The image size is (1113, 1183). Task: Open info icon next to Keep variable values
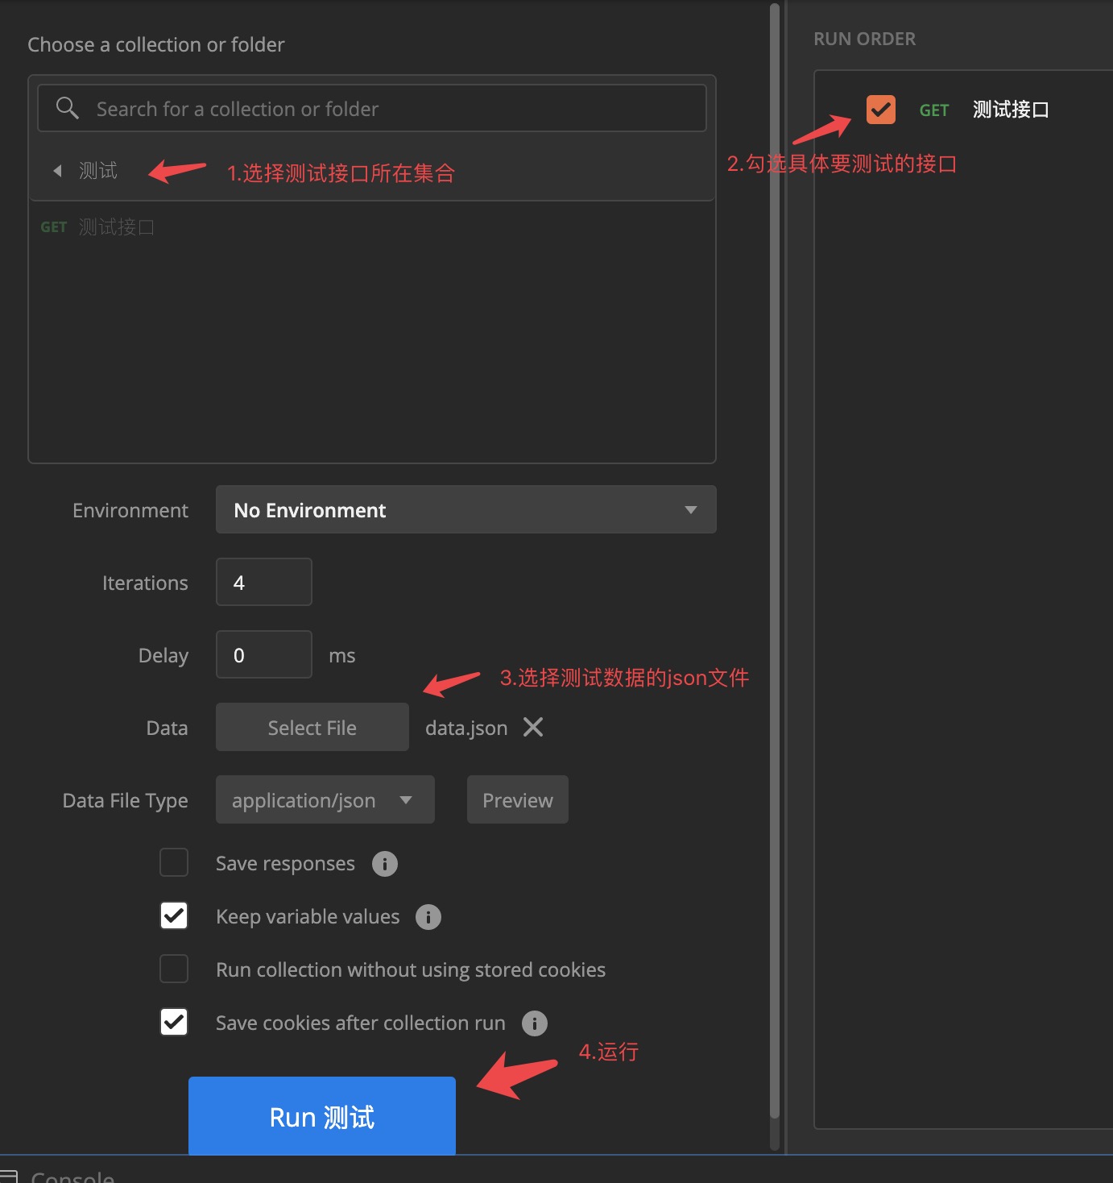tap(428, 917)
